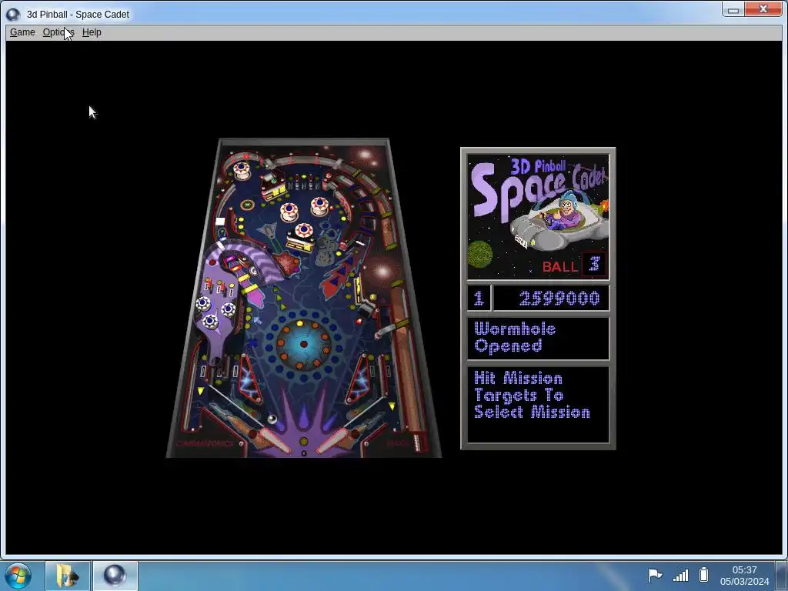Open the folder icon in the taskbar
The image size is (788, 591).
(x=68, y=576)
